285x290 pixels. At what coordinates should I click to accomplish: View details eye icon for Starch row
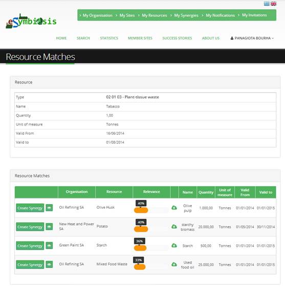point(49,246)
